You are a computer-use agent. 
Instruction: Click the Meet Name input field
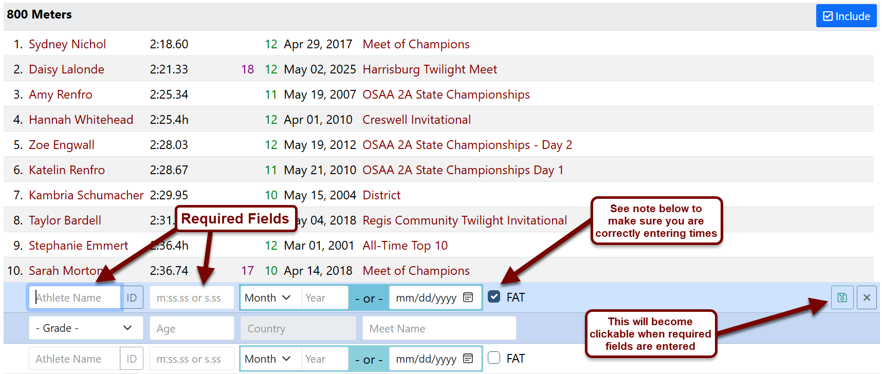439,328
